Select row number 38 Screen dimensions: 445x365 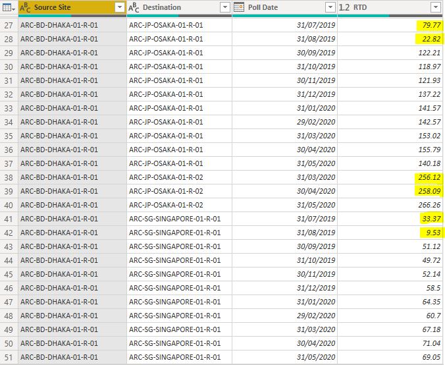click(9, 177)
